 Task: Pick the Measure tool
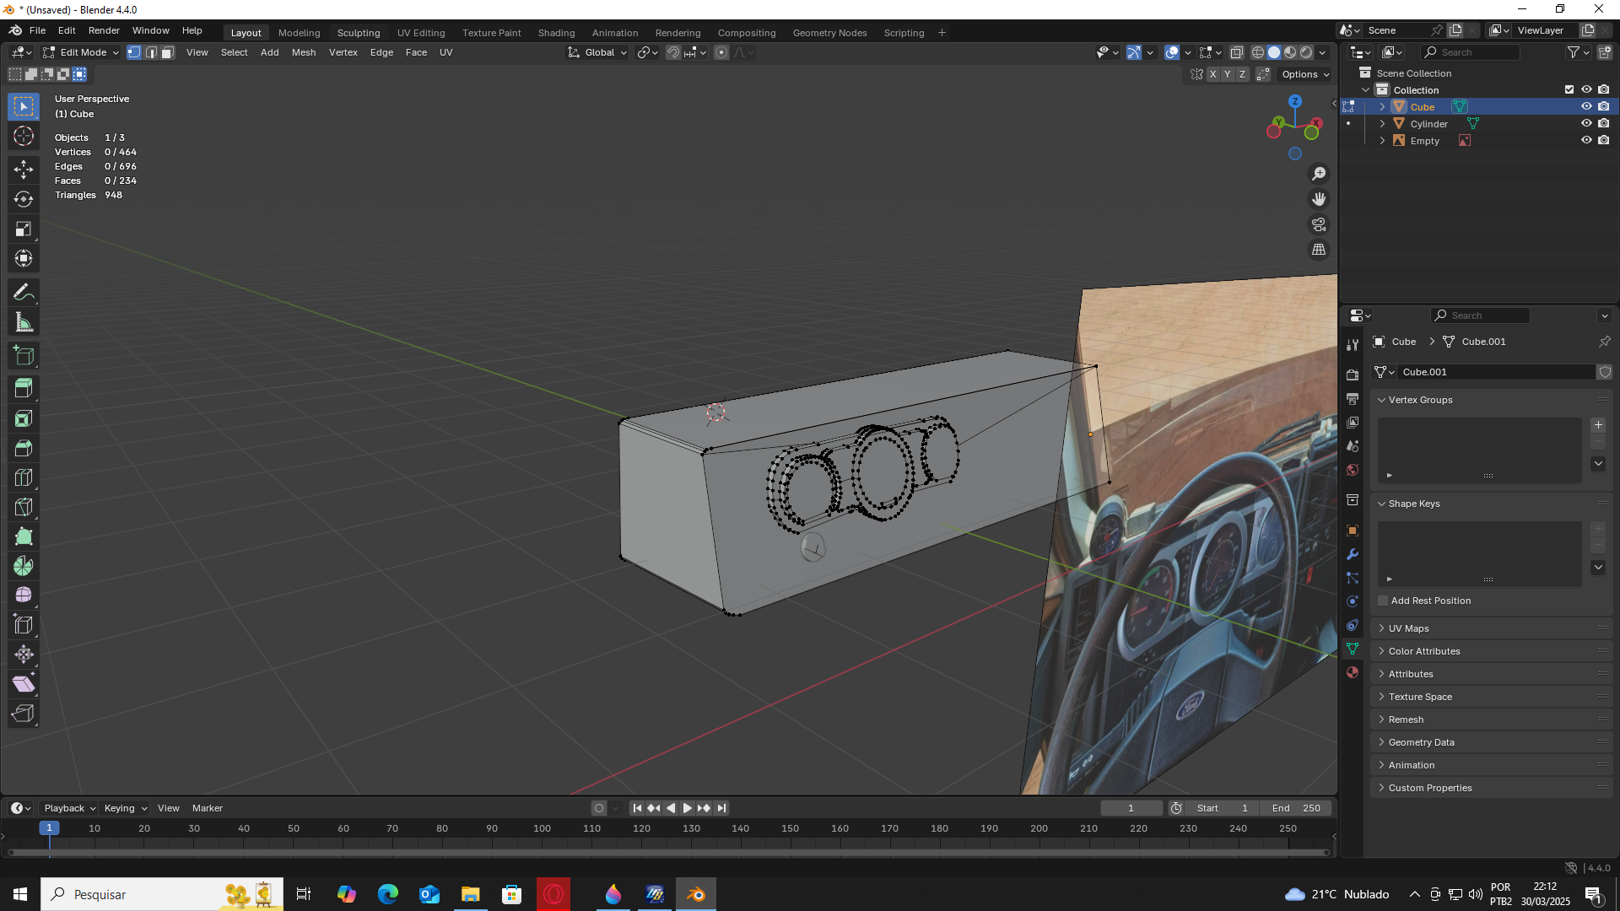(24, 322)
